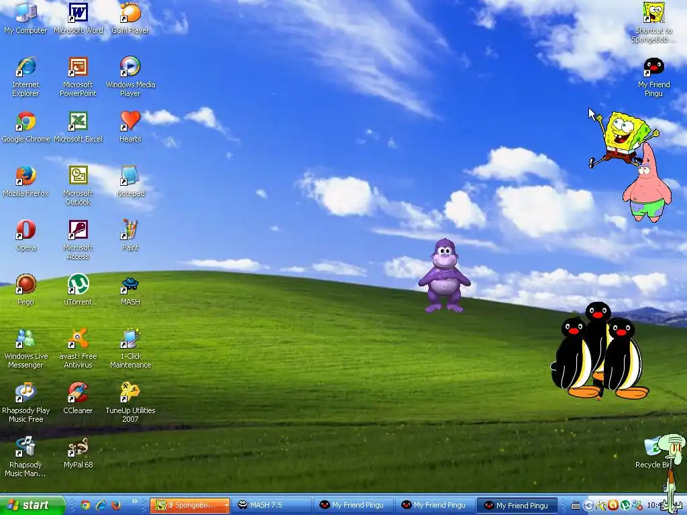Click the Pego desktop shortcut
Image resolution: width=687 pixels, height=515 pixels.
pyautogui.click(x=25, y=290)
